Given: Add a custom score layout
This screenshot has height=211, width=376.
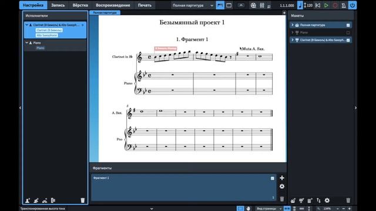Looking at the screenshot, I should pos(310,200).
